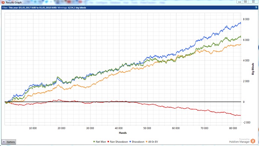Click the 0 y-axis label

pyautogui.click(x=244, y=102)
